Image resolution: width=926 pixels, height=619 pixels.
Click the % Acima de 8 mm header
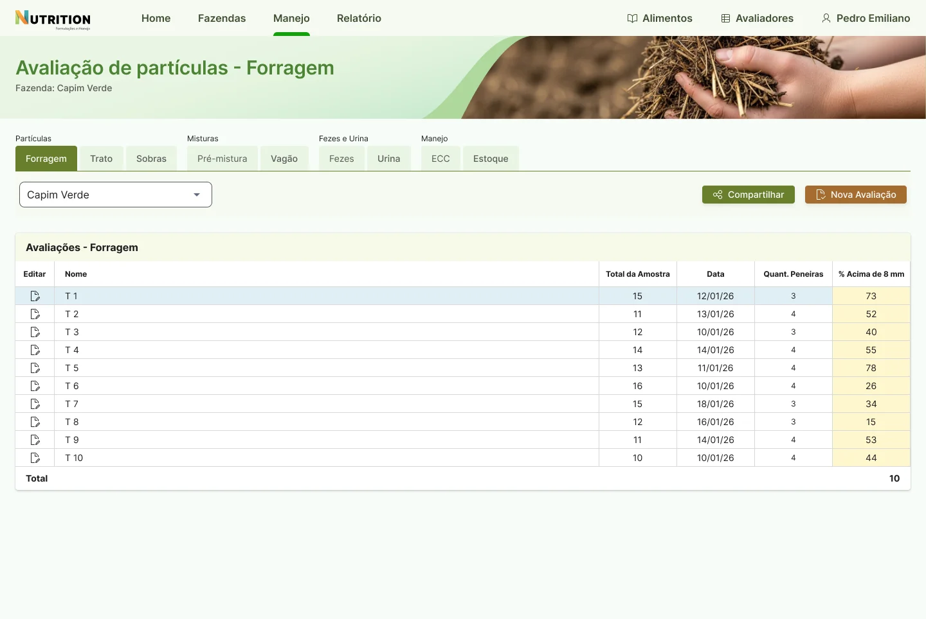[871, 274]
